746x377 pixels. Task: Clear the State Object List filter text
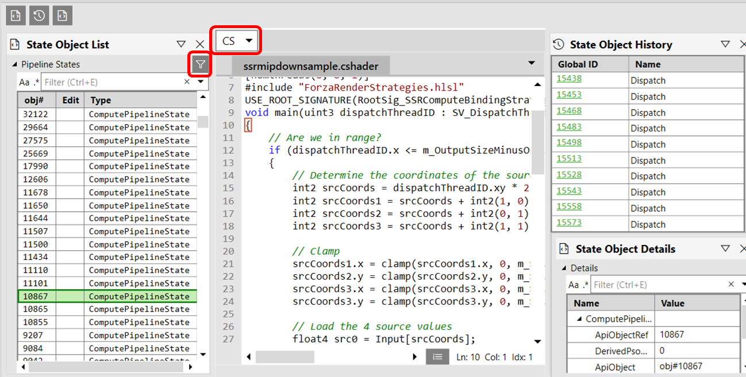pyautogui.click(x=187, y=82)
